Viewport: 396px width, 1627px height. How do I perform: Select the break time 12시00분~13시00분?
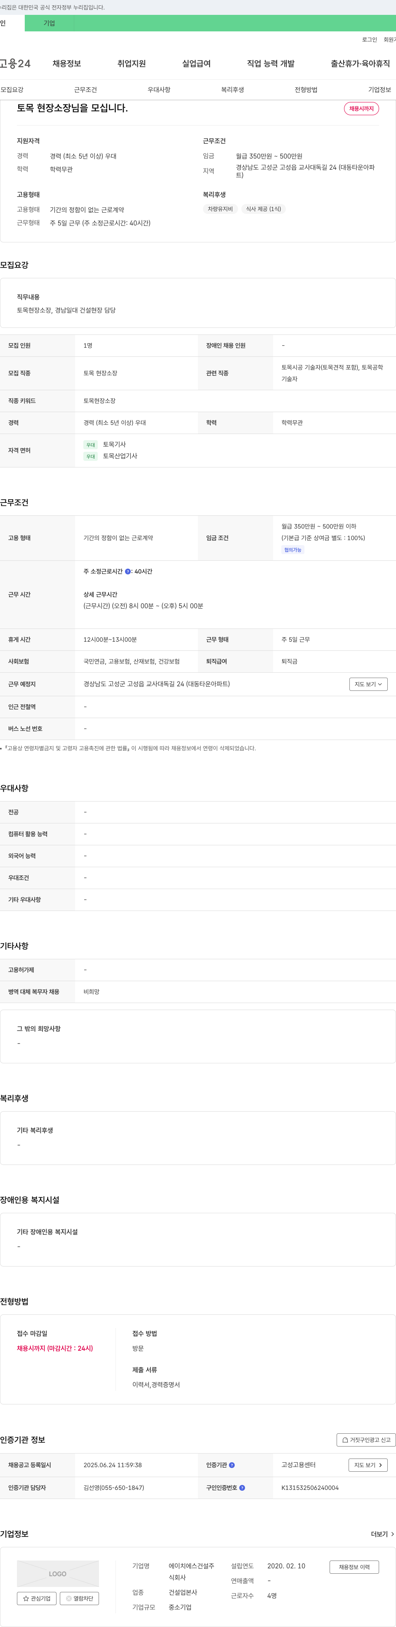click(x=110, y=639)
